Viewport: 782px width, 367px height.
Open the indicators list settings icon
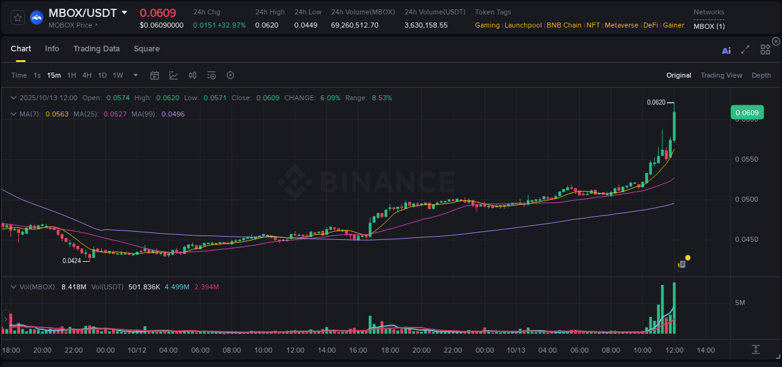(211, 75)
